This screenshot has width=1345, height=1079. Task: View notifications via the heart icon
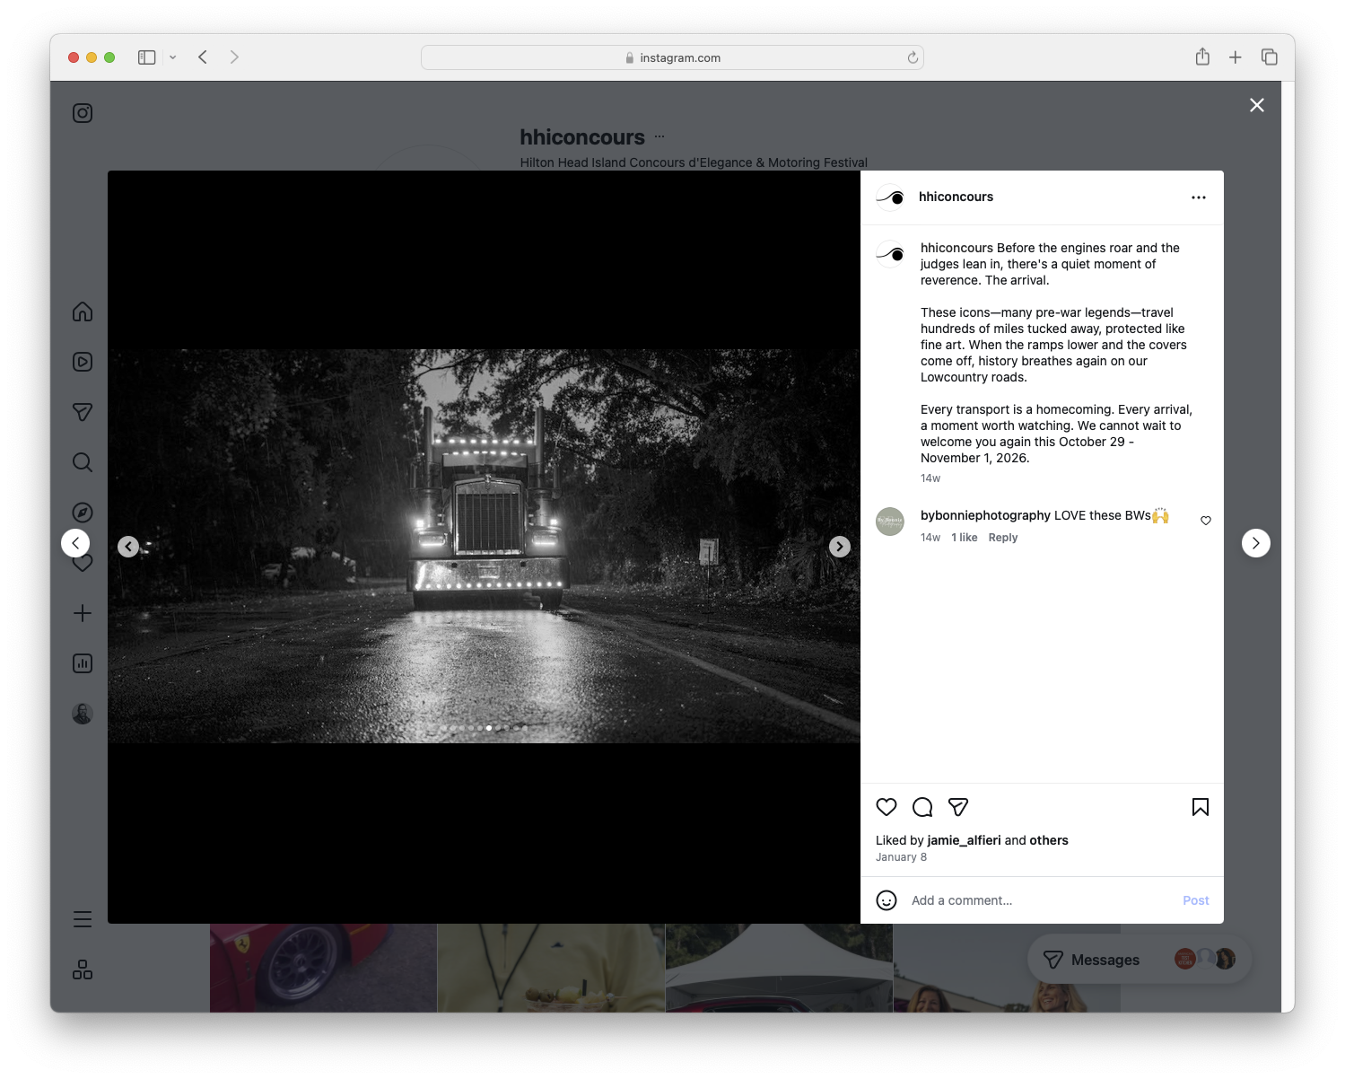point(83,562)
